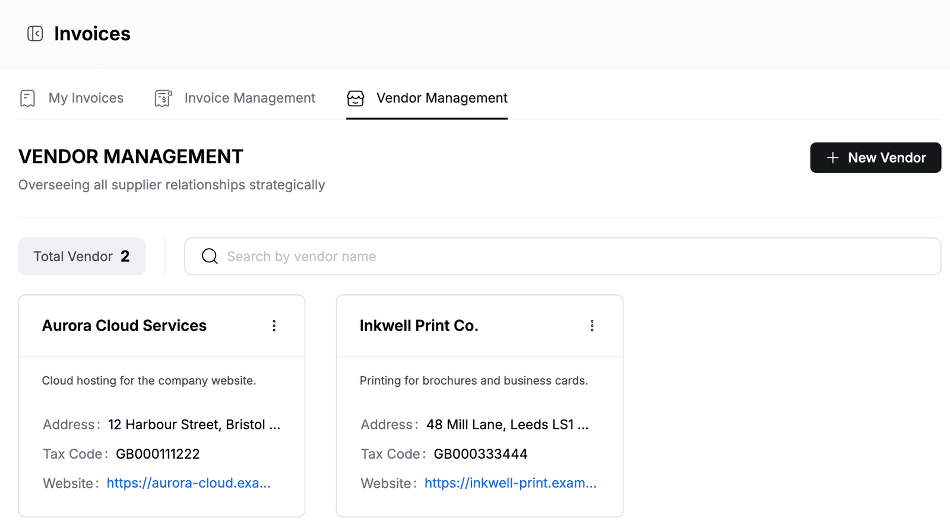950x527 pixels.
Task: Click the search magnifier icon
Action: [x=210, y=256]
